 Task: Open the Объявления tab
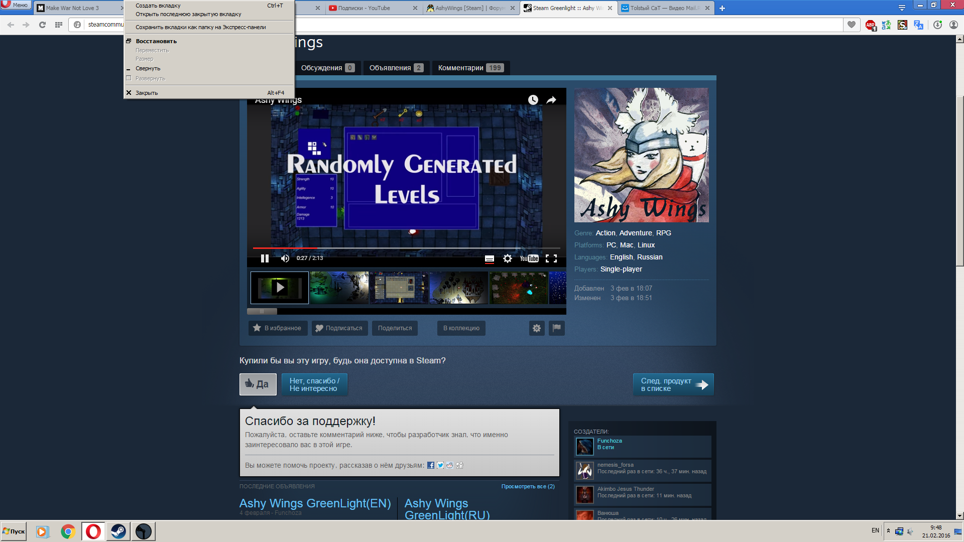pyautogui.click(x=396, y=68)
